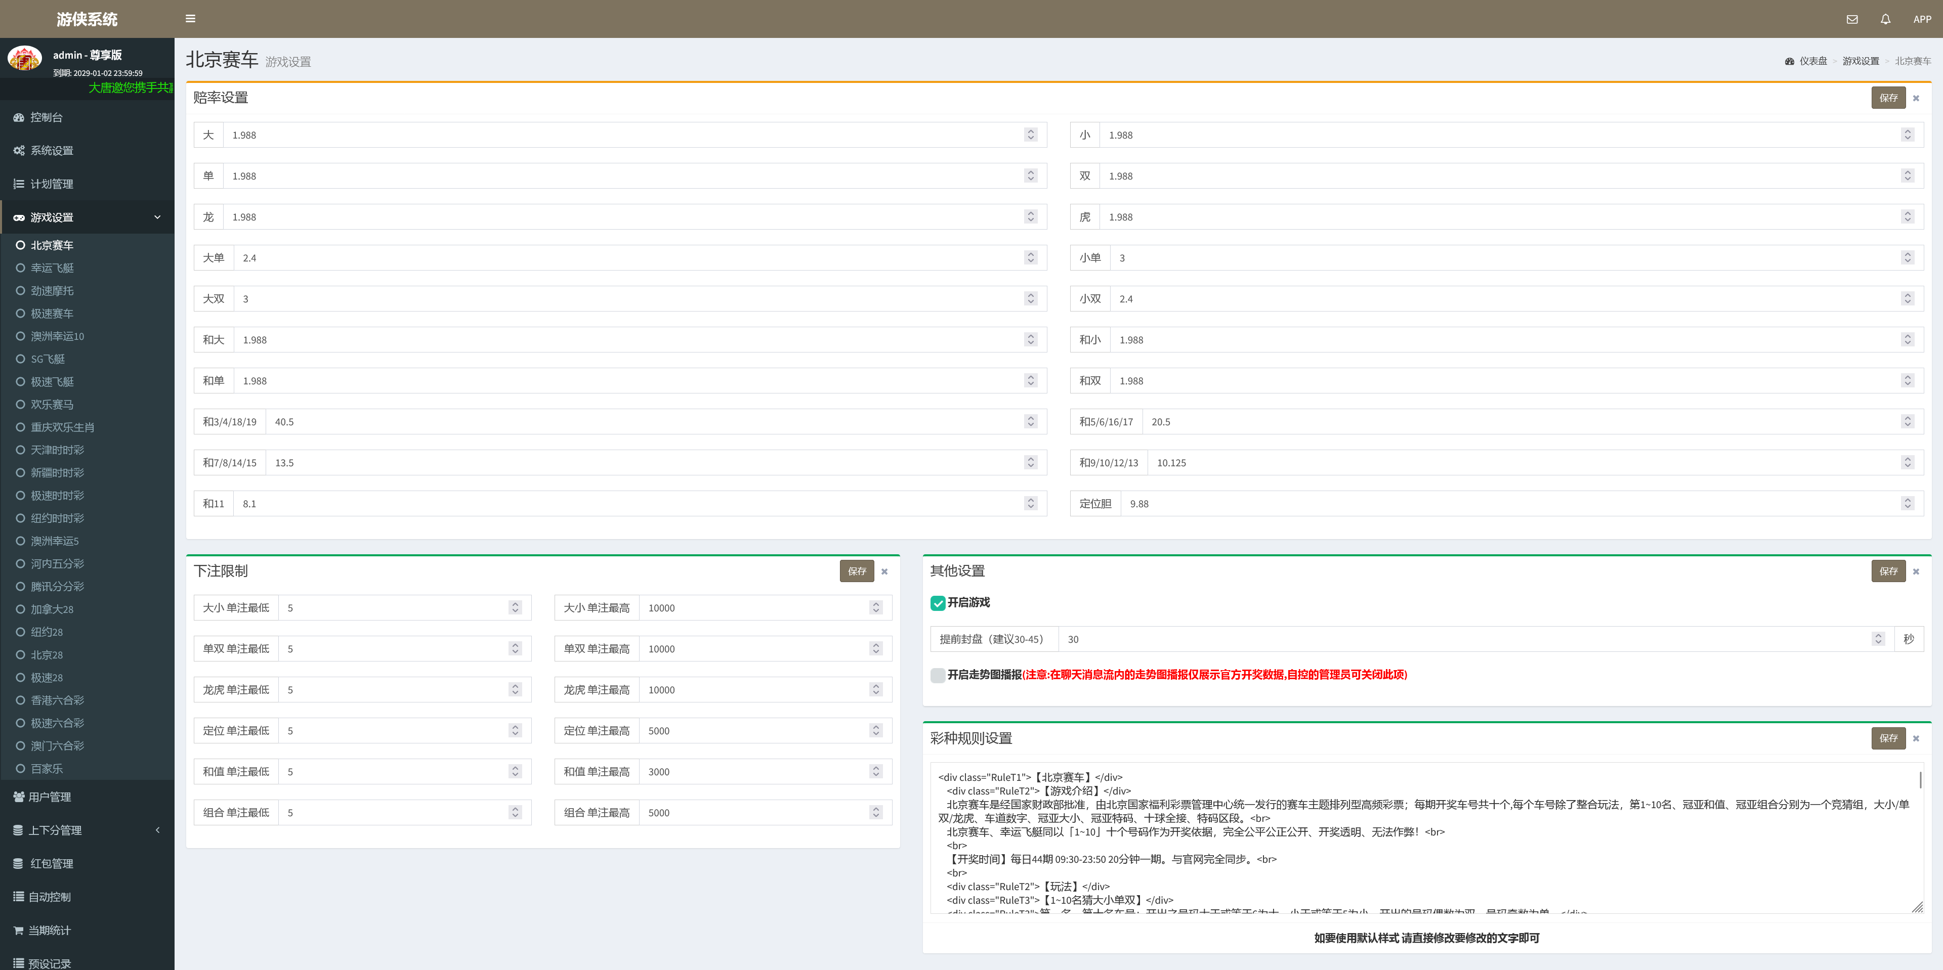This screenshot has width=1943, height=970.
Task: Click the 仪表盘 breadcrumb link
Action: pyautogui.click(x=1812, y=61)
